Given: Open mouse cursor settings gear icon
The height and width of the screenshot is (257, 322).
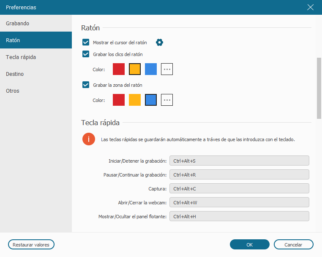Looking at the screenshot, I should click(x=159, y=43).
